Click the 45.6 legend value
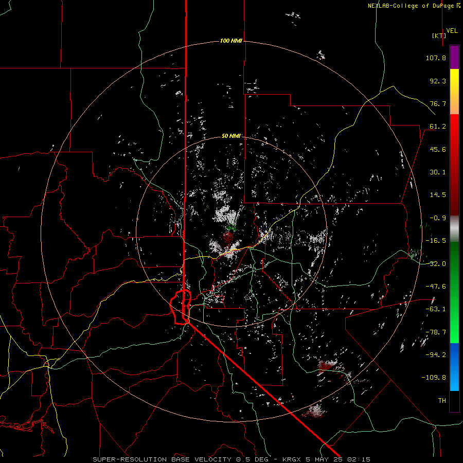 [x=438, y=149]
